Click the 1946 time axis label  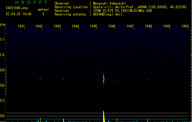coord(112,26)
